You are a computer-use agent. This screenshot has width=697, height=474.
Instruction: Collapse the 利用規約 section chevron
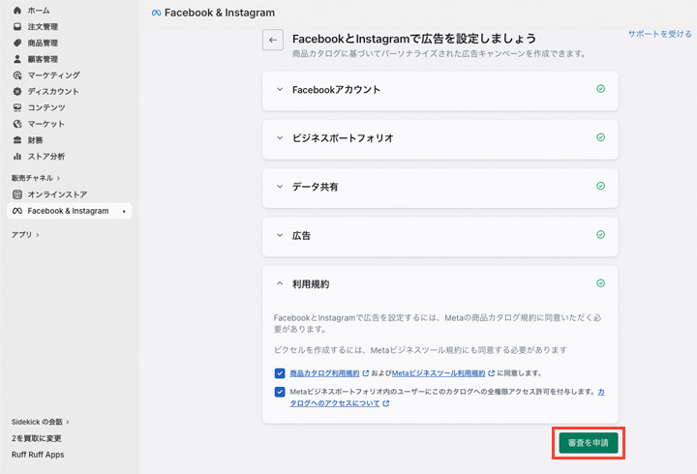click(280, 283)
